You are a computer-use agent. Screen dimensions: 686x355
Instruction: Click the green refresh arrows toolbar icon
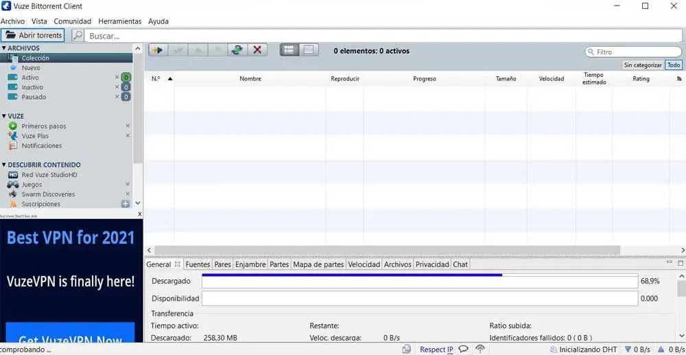[x=237, y=50]
